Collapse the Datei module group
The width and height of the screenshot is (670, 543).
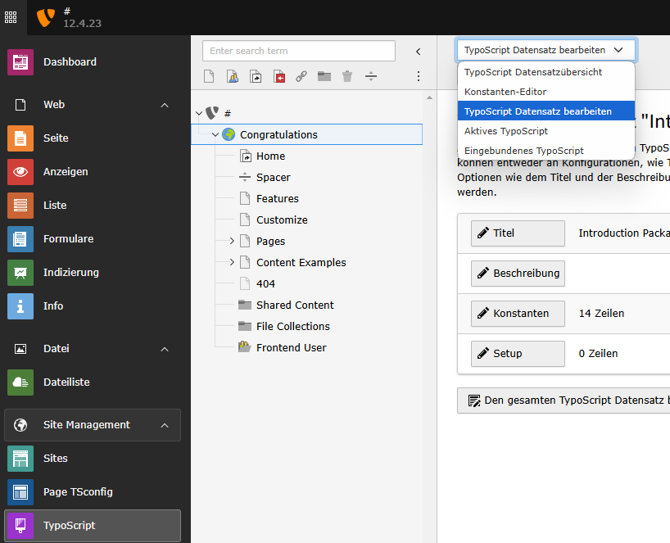pos(165,349)
